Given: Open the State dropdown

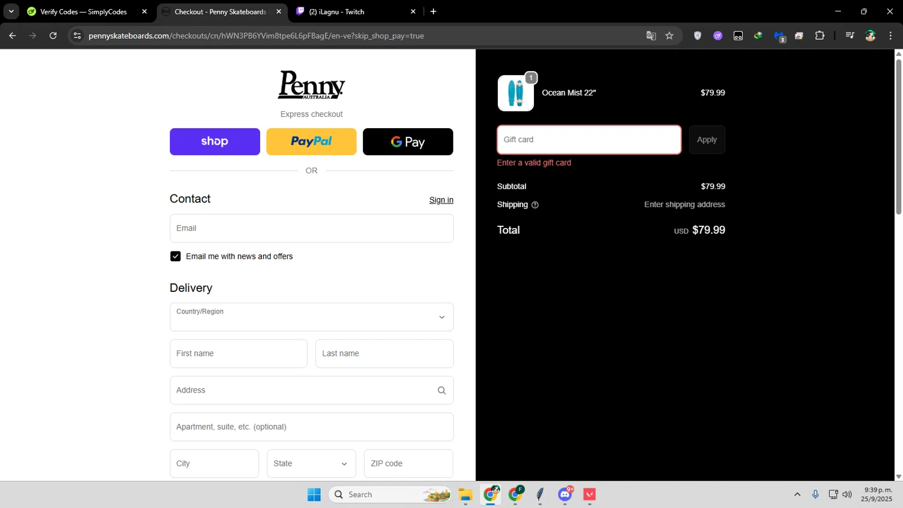Looking at the screenshot, I should 311,463.
